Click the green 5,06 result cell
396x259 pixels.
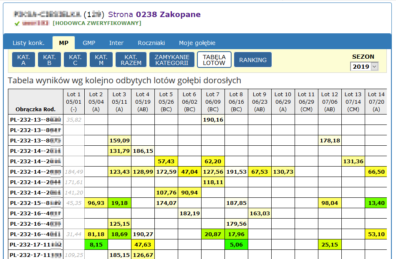236,245
